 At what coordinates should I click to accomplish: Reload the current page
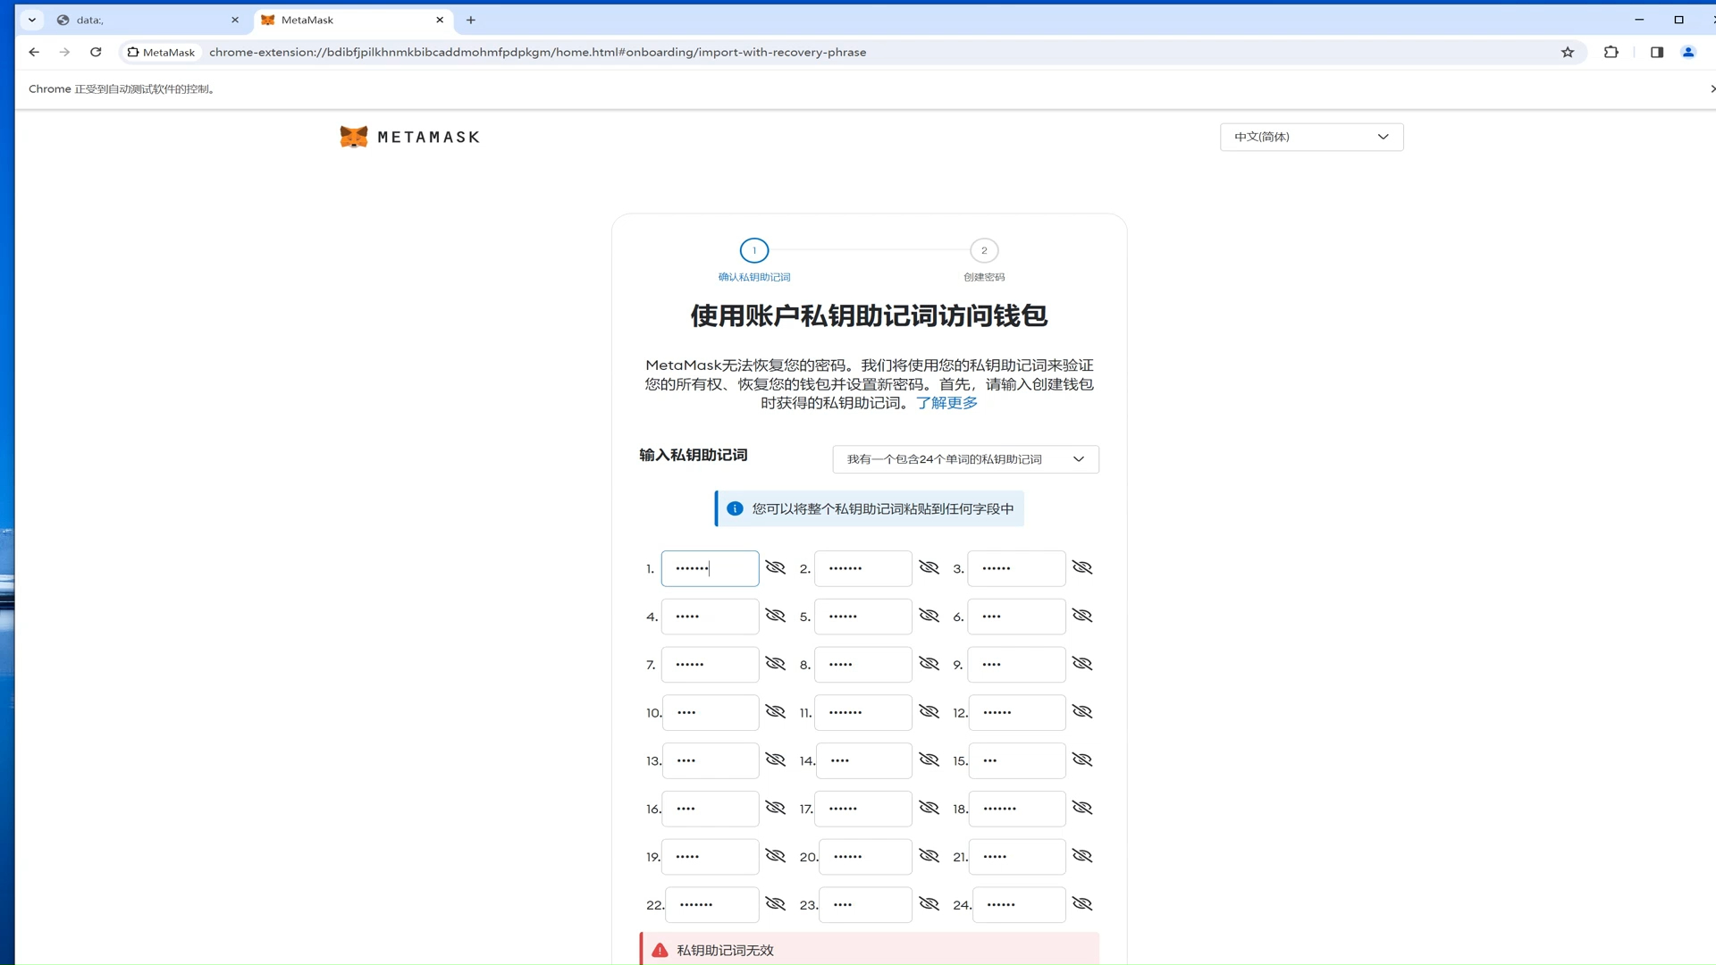96,52
